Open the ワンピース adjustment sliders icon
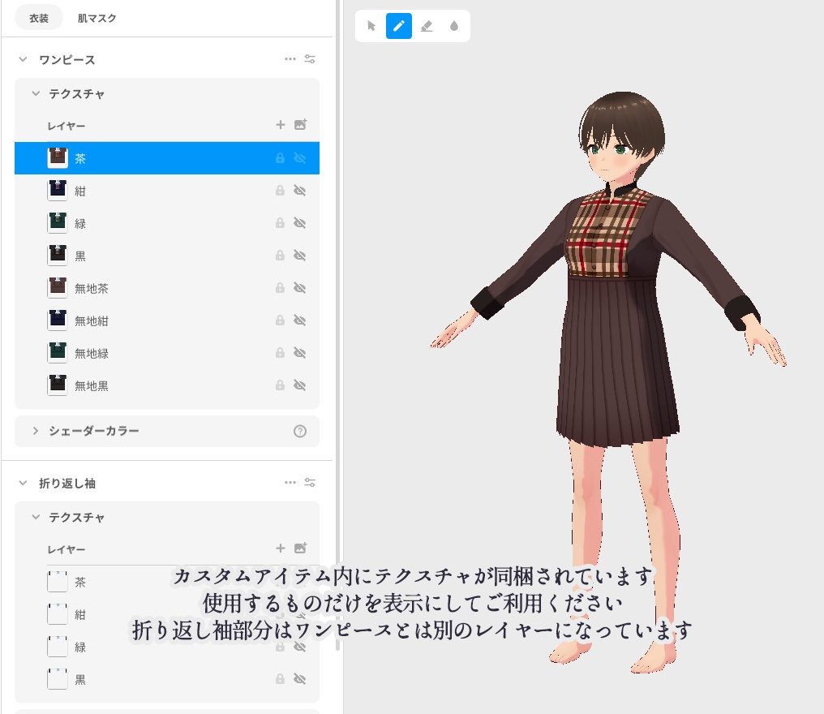This screenshot has width=824, height=714. (x=310, y=59)
